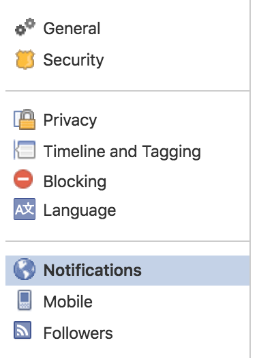Click the Mobile phone icon
The height and width of the screenshot is (358, 259).
(x=25, y=300)
